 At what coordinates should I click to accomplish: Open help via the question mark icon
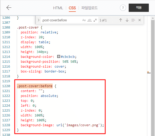pyautogui.click(x=123, y=8)
